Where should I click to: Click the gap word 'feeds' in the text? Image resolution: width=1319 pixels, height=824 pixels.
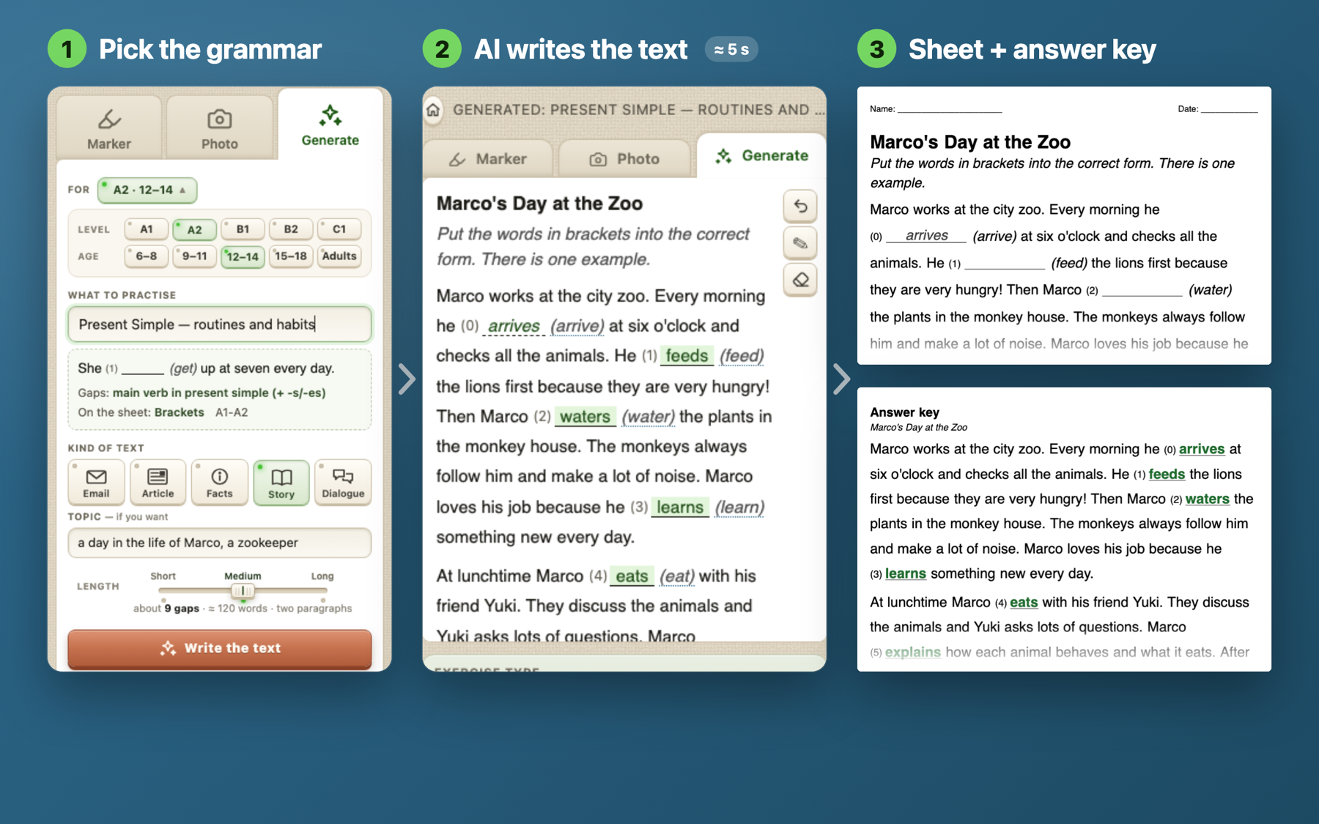coord(687,356)
